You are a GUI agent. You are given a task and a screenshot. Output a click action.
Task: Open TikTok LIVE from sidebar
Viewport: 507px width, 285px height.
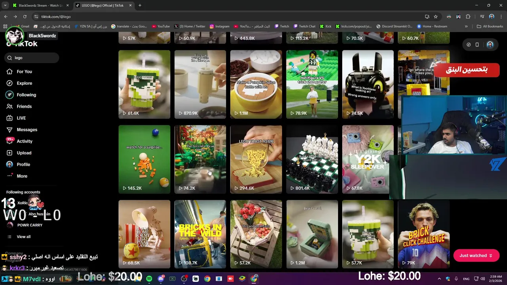coord(21,118)
